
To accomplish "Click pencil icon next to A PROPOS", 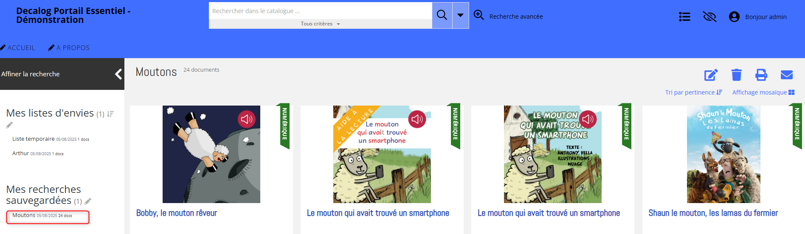I will (x=51, y=47).
